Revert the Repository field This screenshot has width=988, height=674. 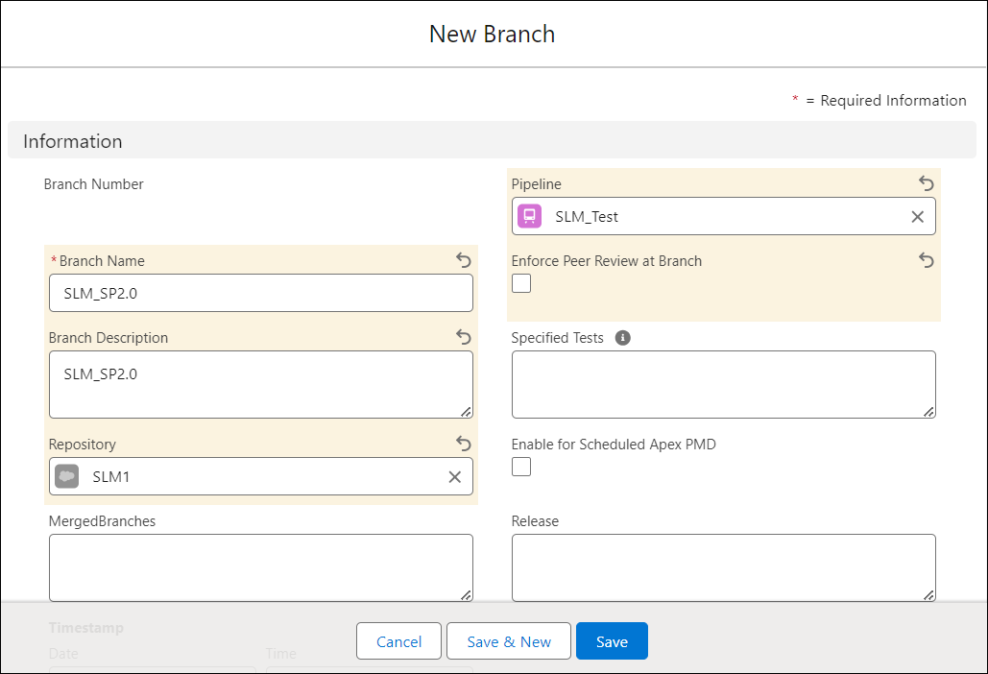463,444
